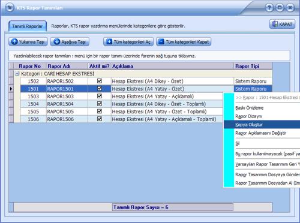The image size is (300, 223).
Task: Click the Rapor Adı column header
Action: pos(67,66)
